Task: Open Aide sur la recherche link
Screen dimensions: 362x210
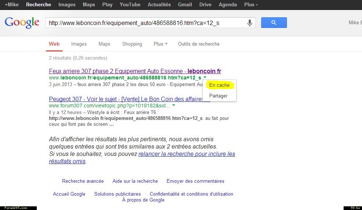Action: pyautogui.click(x=135, y=181)
